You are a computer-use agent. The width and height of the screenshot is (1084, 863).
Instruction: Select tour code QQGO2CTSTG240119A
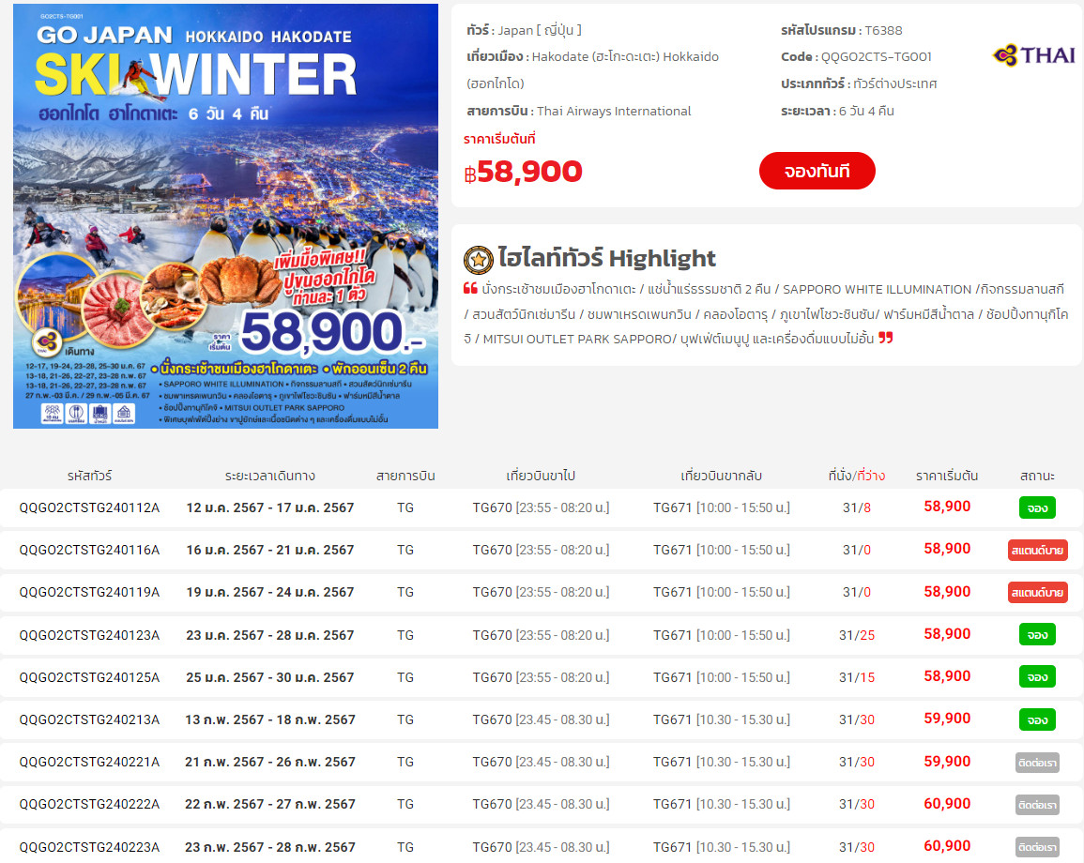pyautogui.click(x=89, y=592)
